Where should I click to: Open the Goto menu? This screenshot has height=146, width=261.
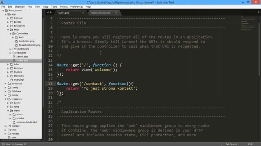pos(46,6)
